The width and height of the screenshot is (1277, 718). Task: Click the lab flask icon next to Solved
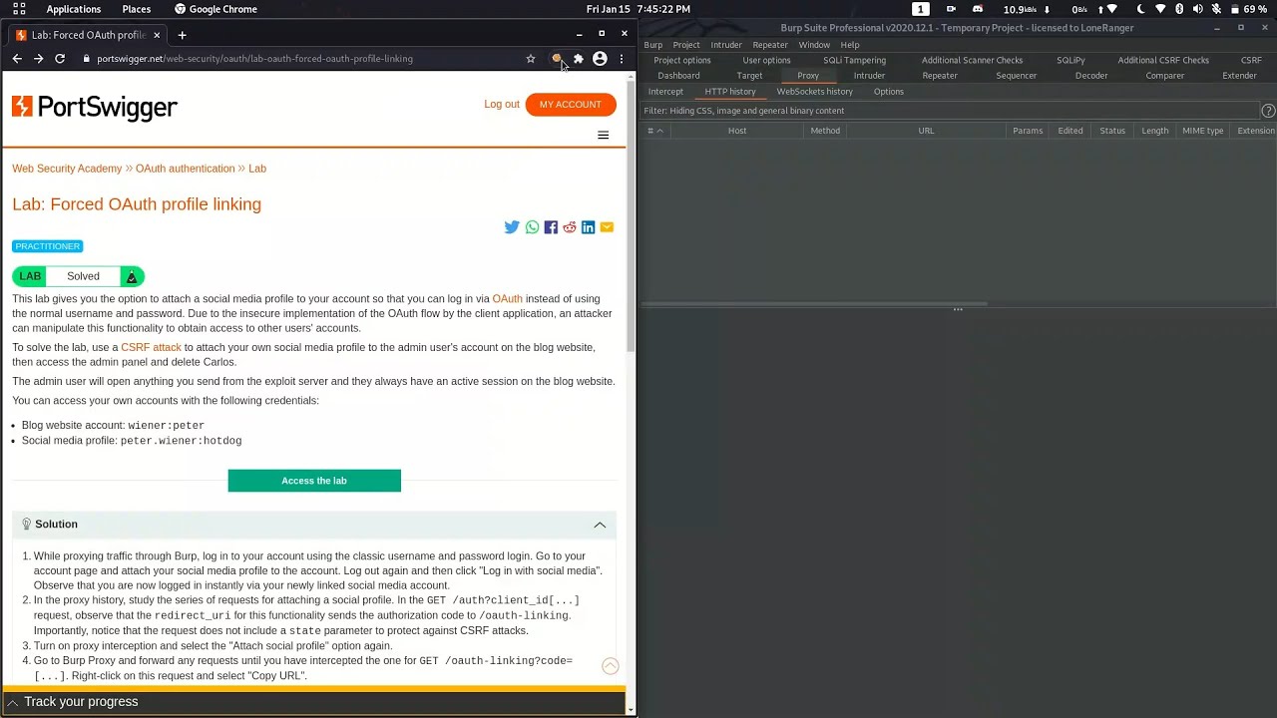pos(132,276)
